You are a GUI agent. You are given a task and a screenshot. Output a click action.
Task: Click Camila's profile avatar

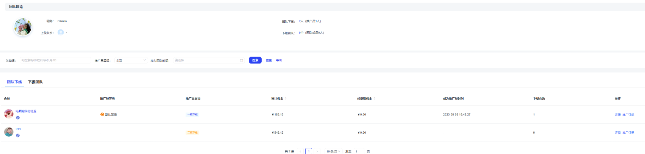(23, 27)
